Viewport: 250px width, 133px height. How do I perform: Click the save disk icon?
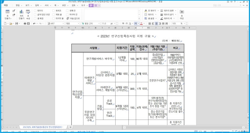point(17,24)
